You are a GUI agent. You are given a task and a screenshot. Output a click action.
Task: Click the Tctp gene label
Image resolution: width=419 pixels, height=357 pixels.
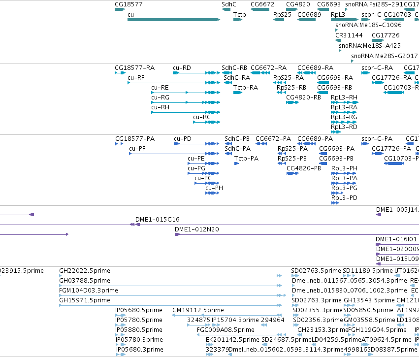239,15
